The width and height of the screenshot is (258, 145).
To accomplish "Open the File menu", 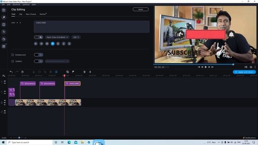I will [3, 4].
